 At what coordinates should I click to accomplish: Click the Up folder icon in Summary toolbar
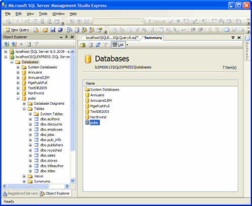click(x=83, y=45)
